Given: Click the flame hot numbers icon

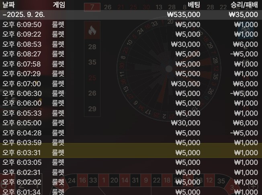Looking at the screenshot, I should 92,30.
